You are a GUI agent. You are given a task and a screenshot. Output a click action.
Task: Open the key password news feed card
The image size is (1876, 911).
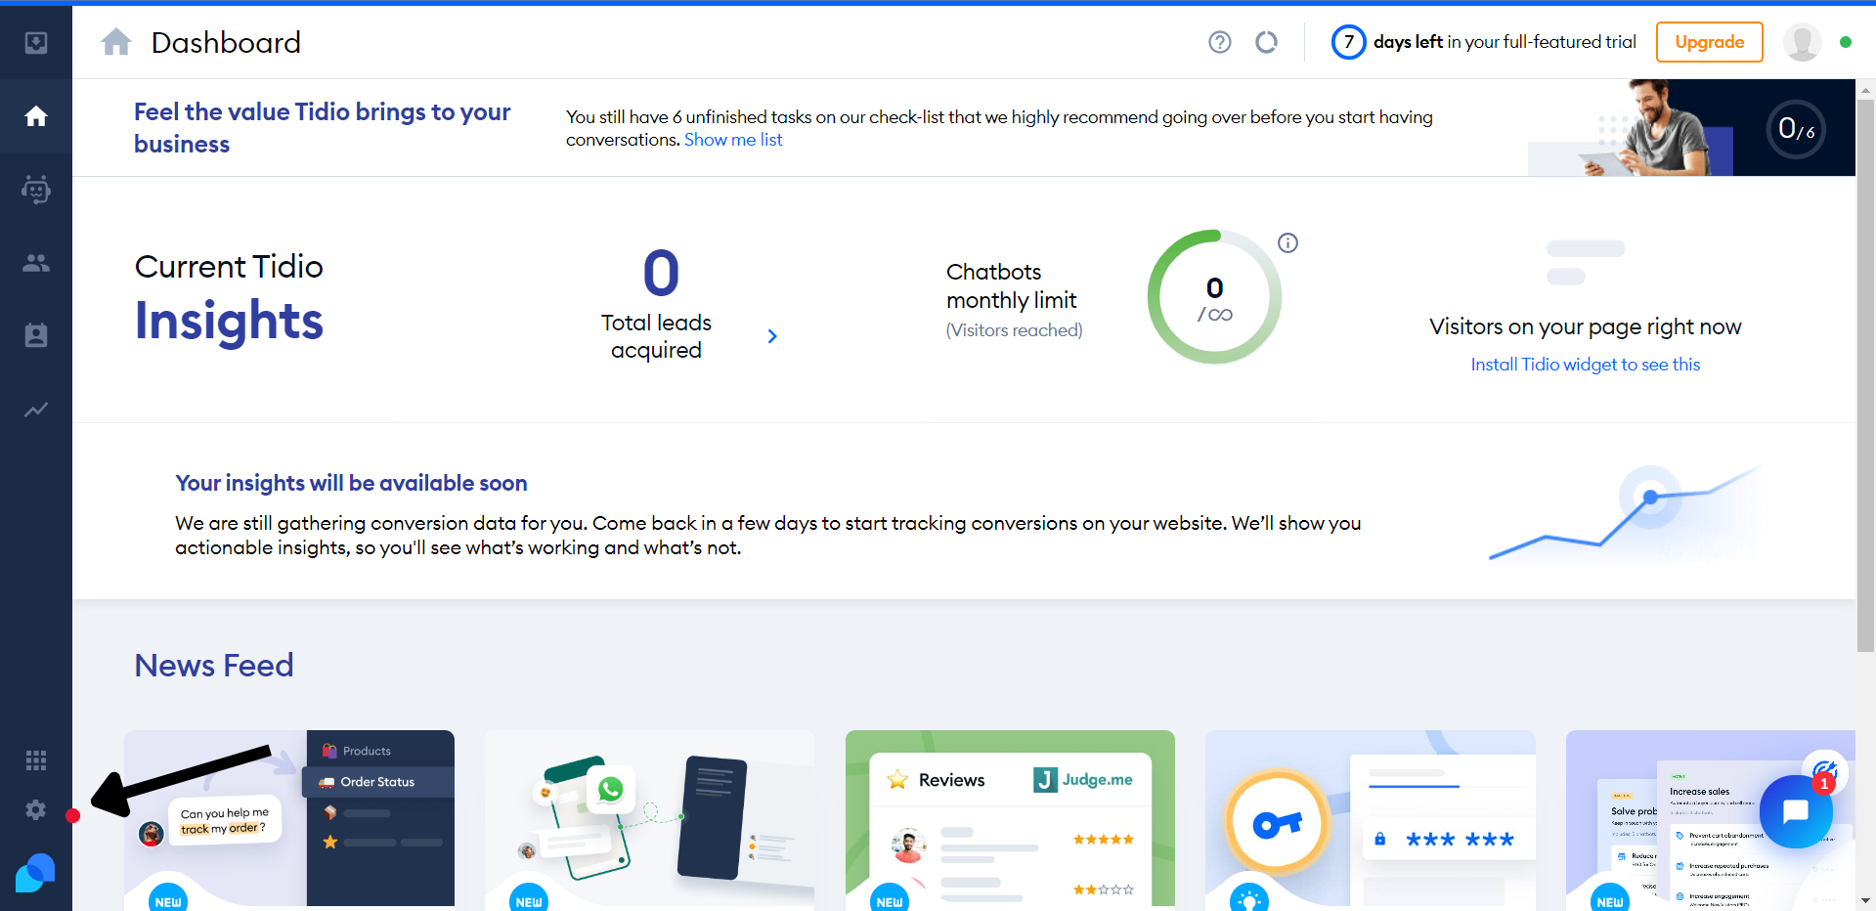pos(1371,819)
